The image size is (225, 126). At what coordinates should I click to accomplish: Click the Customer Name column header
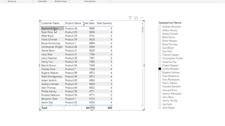(50, 23)
